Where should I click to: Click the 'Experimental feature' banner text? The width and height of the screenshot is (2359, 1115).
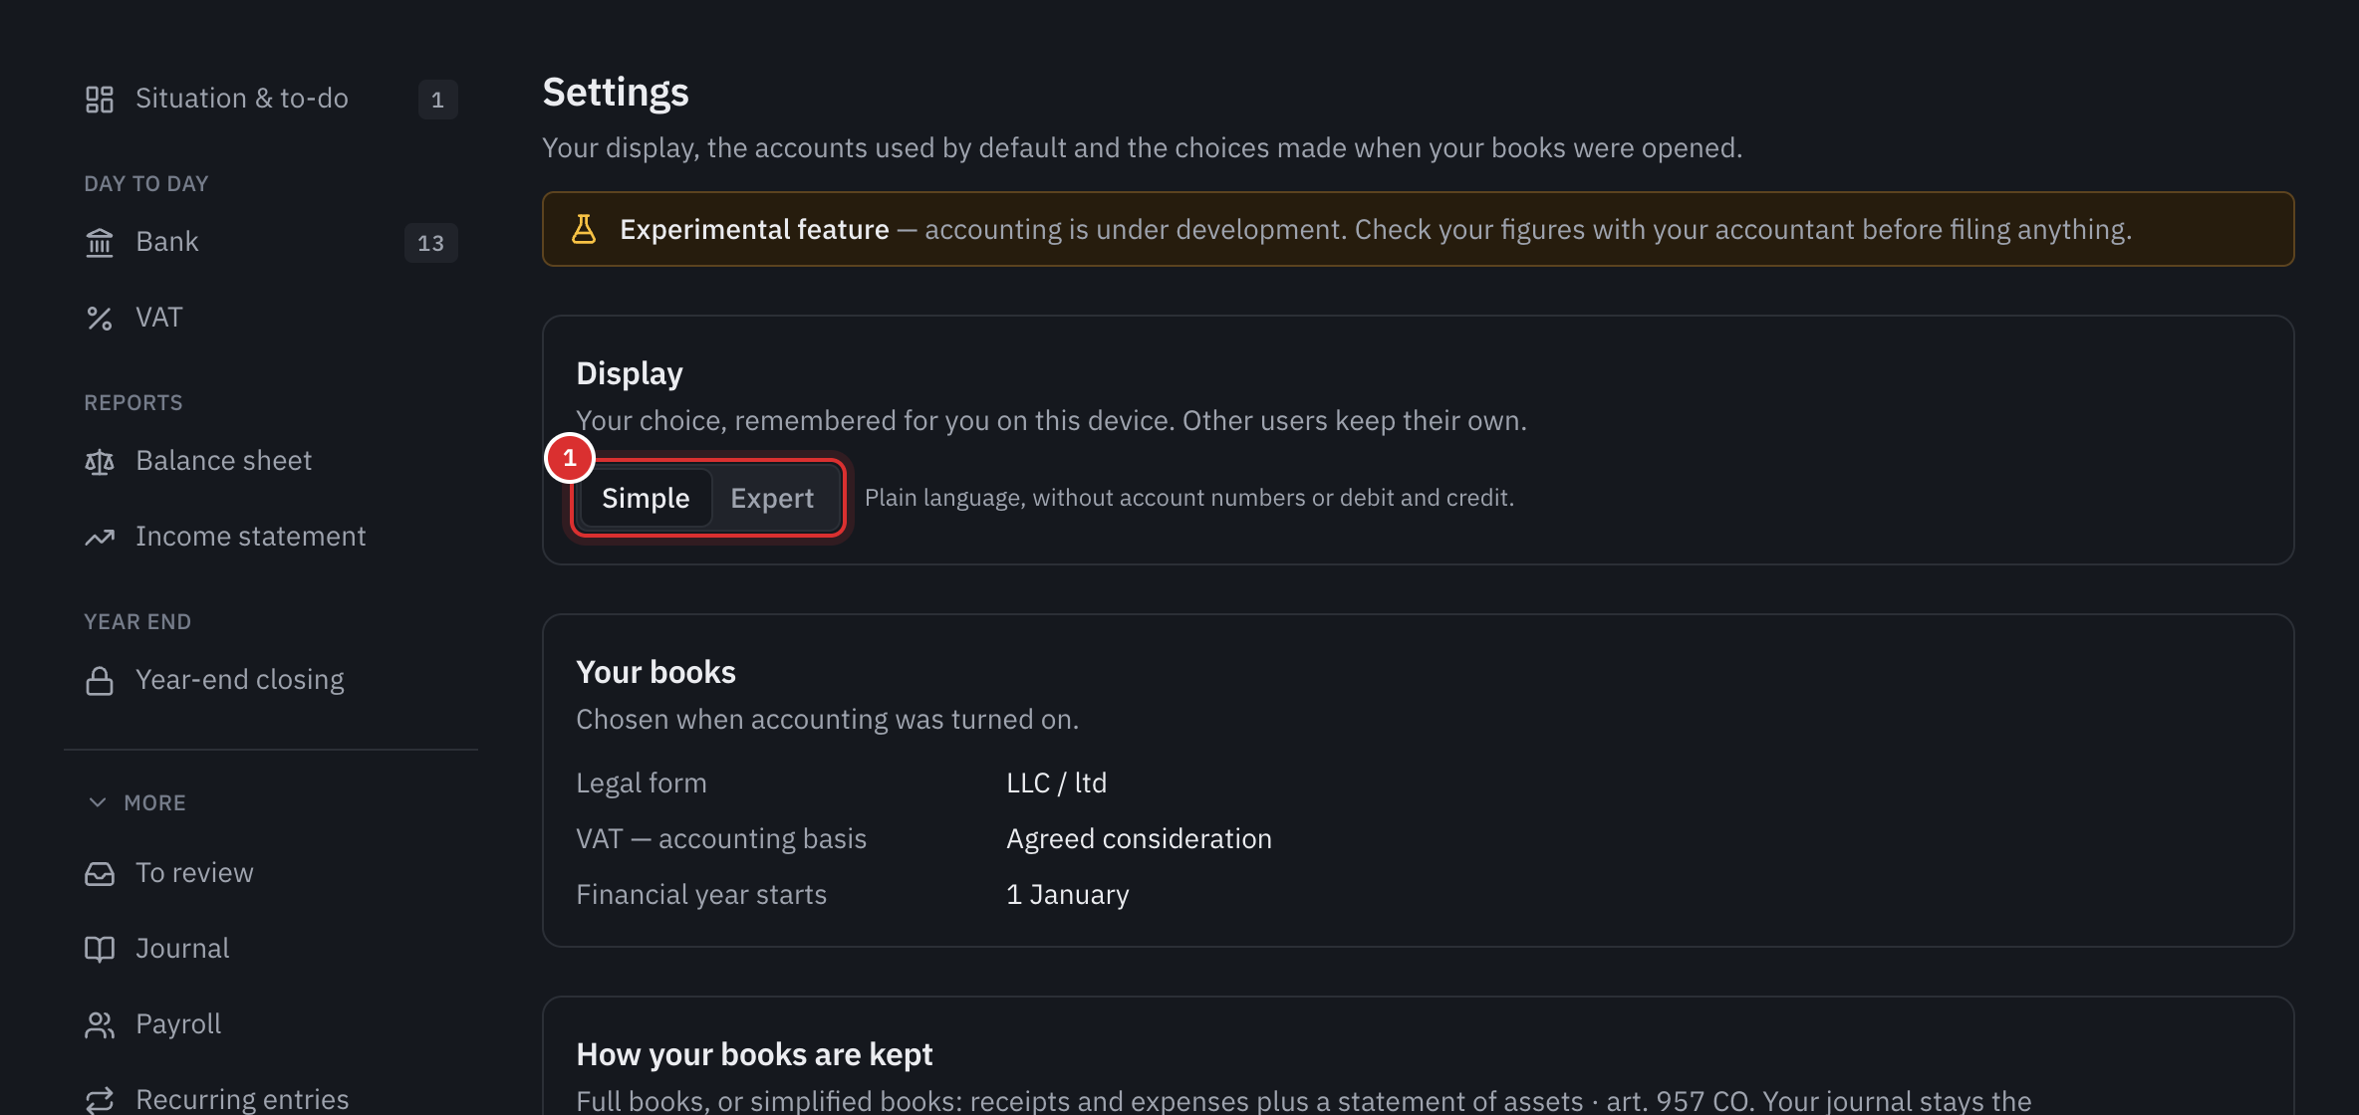pyautogui.click(x=754, y=229)
